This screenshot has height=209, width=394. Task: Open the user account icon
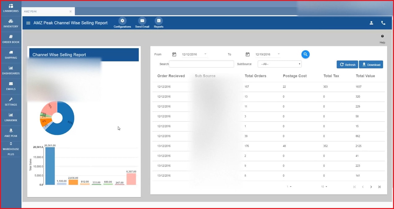coord(371,23)
